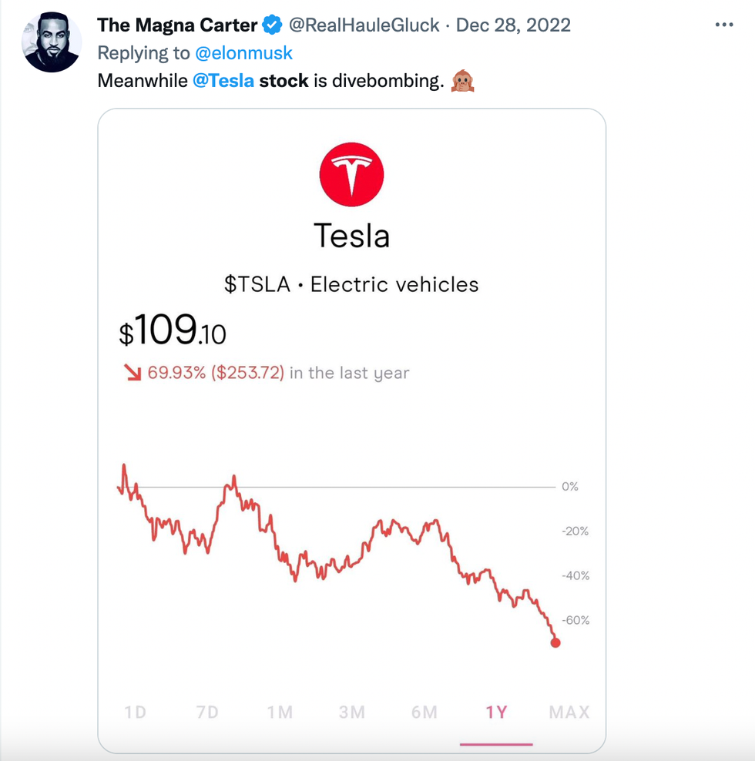The width and height of the screenshot is (755, 761).
Task: Select the 7D time range tab
Action: point(207,712)
